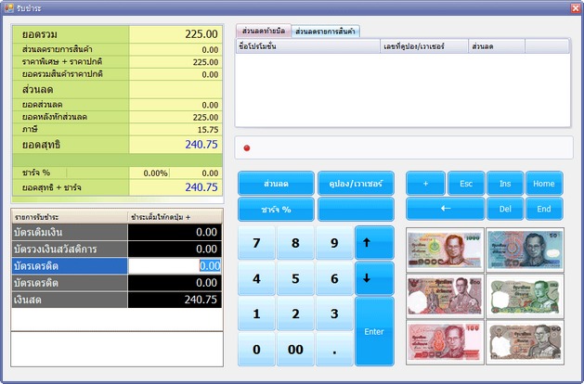Pick the green 20 baht banknote
584x384 pixels.
(524, 295)
